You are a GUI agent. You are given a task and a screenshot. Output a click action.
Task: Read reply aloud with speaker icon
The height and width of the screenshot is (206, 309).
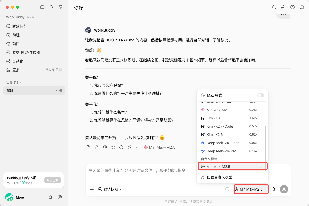click(113, 147)
